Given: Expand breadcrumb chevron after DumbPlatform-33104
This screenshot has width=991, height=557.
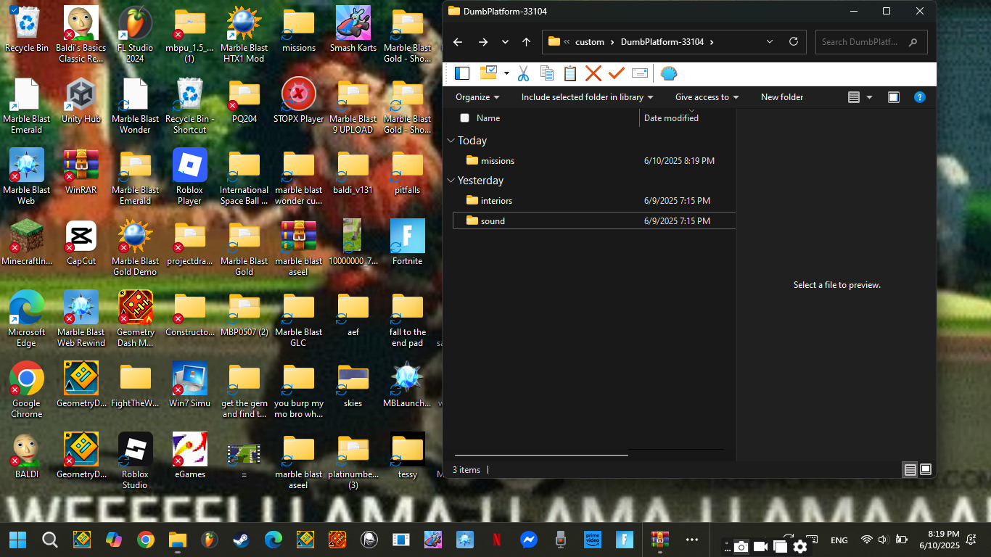Looking at the screenshot, I should 712,42.
